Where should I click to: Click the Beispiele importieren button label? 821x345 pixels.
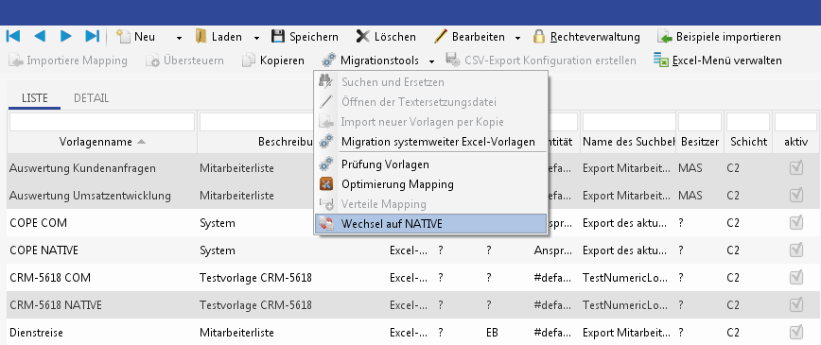coord(728,37)
